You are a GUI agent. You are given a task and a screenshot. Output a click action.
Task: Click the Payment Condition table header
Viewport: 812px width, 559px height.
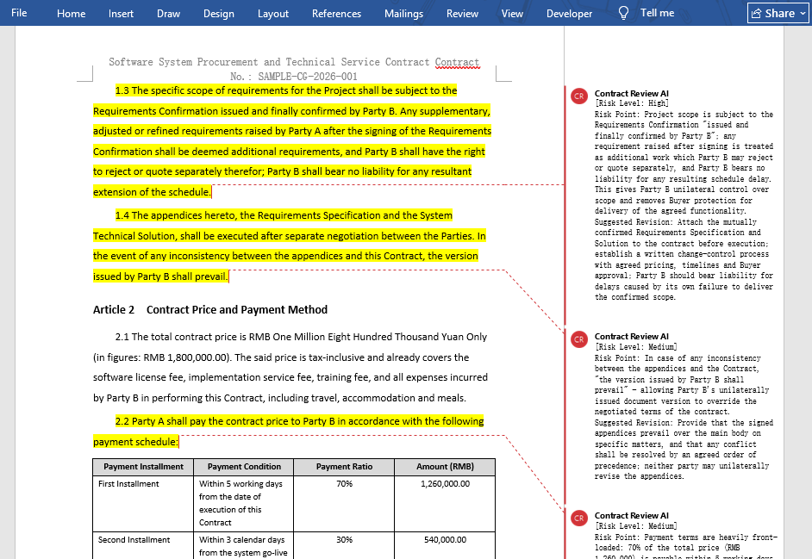point(244,467)
